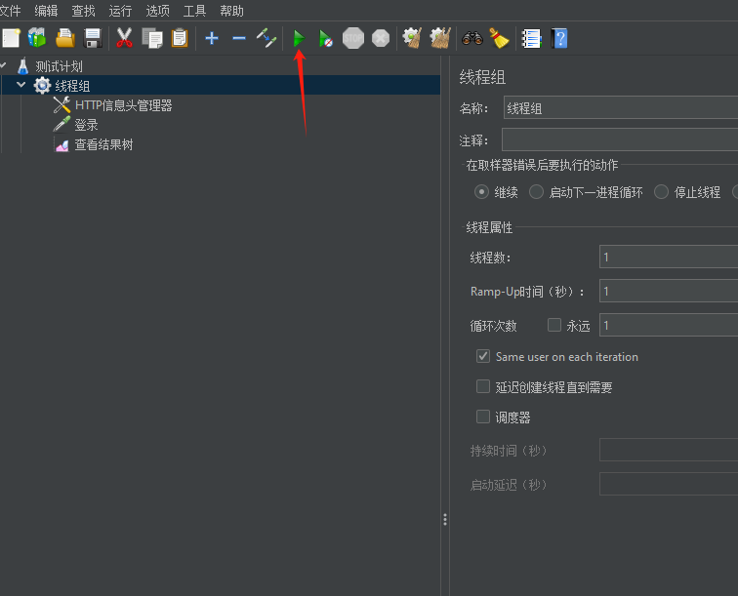Open the Templates icon
This screenshot has height=596, width=738.
coord(37,38)
